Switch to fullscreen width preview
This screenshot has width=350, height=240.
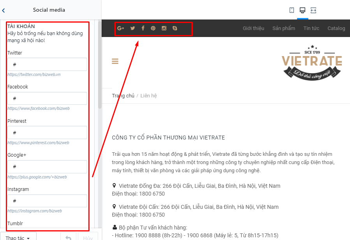(x=313, y=10)
